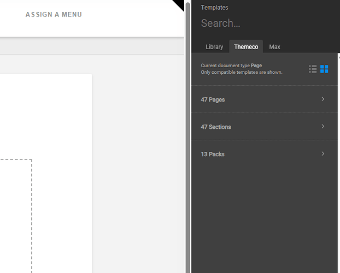Image resolution: width=340 pixels, height=273 pixels.
Task: Open the Library tab
Action: coord(214,47)
